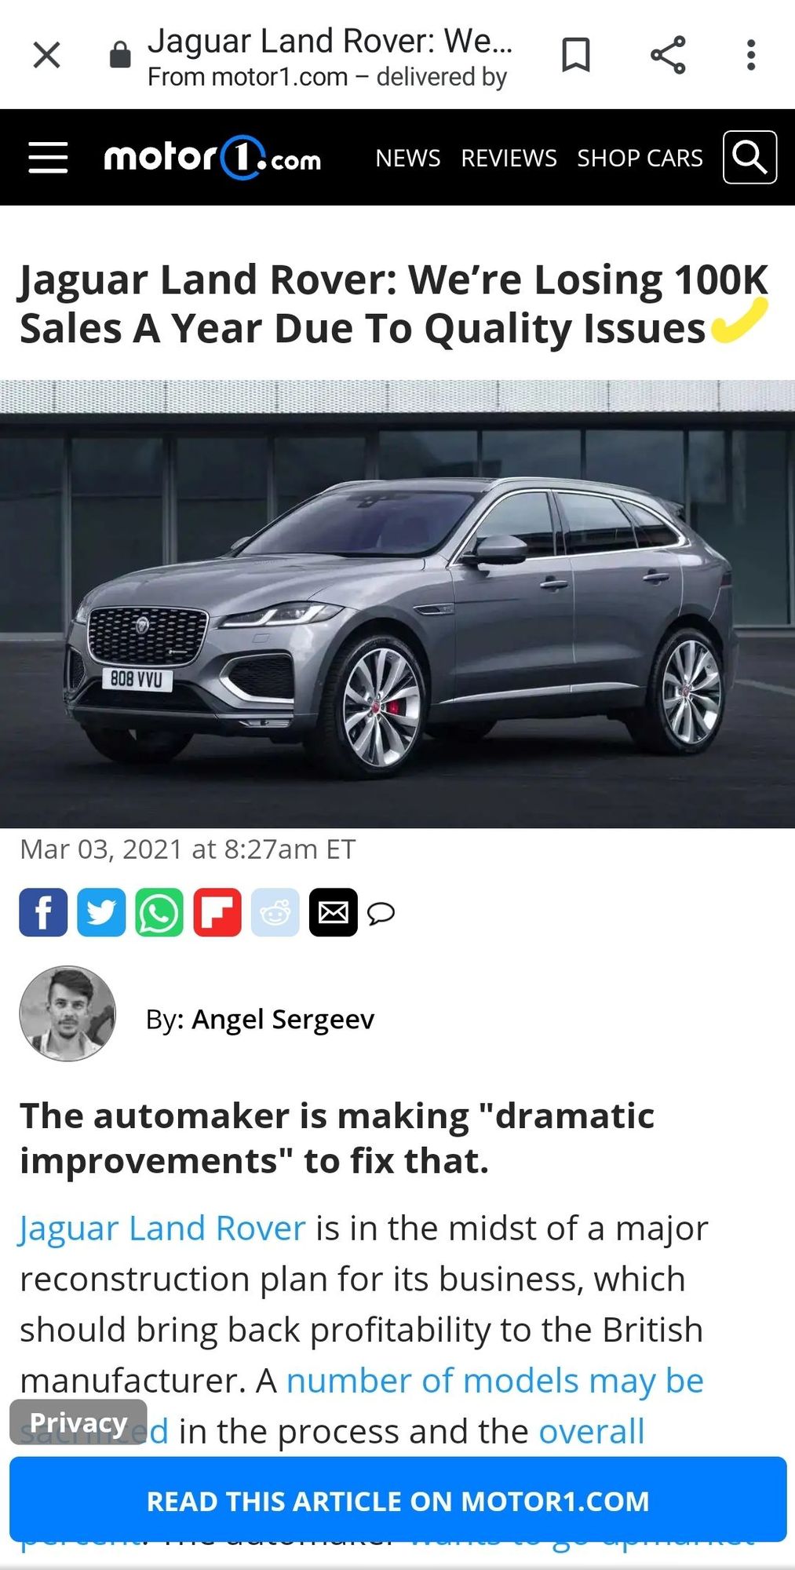Open the SHOP CARS section
795x1570 pixels.
point(640,158)
